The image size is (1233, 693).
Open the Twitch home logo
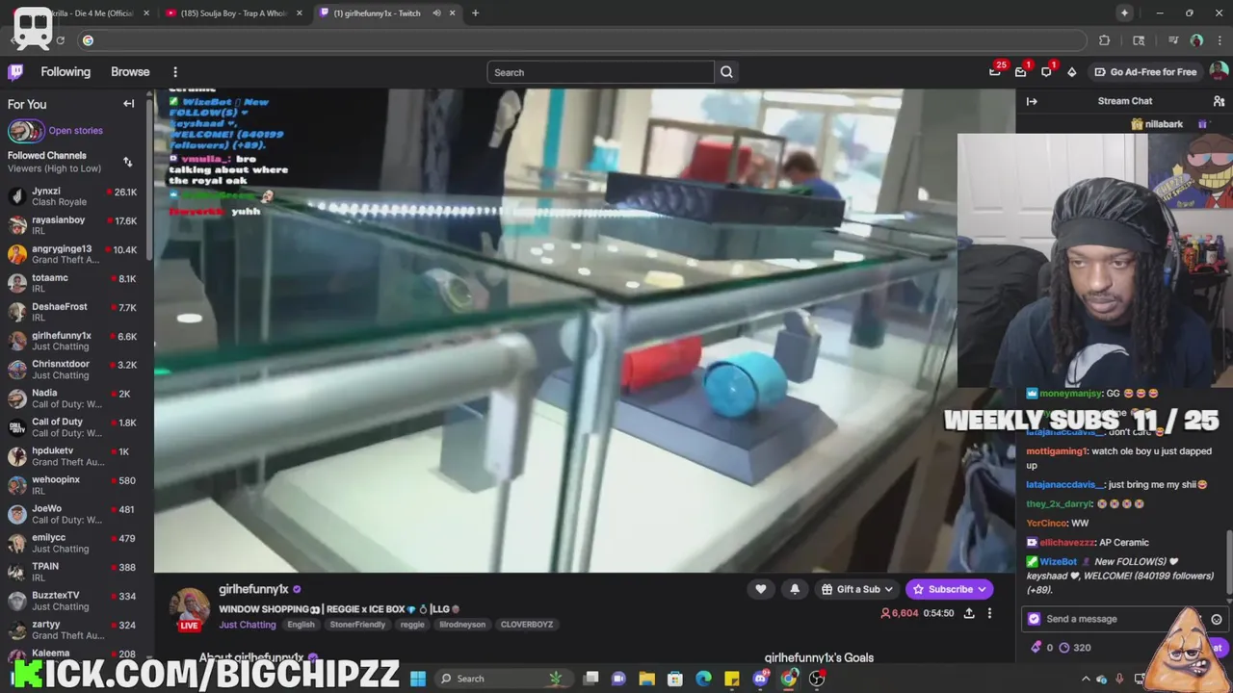[x=15, y=72]
